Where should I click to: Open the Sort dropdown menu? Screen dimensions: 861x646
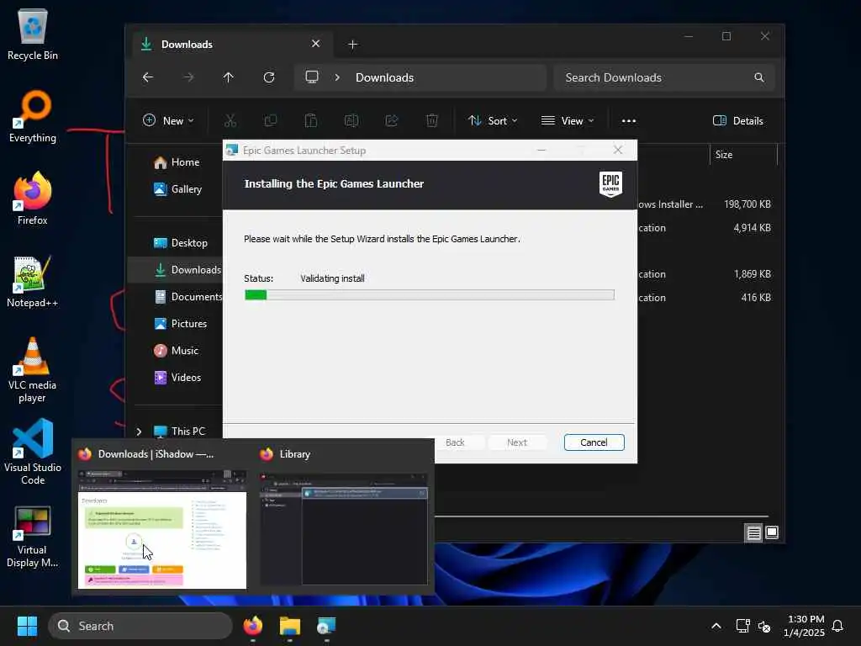point(493,121)
